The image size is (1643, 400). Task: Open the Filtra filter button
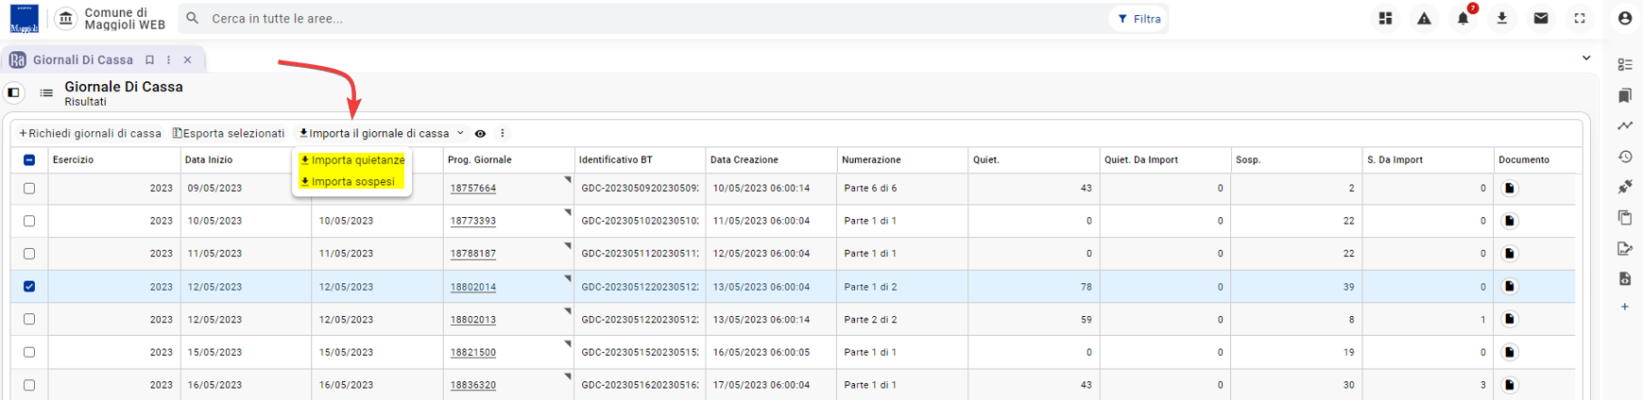click(1138, 19)
